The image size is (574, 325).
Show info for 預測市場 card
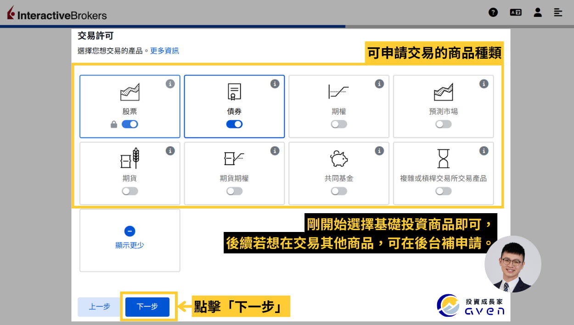[484, 84]
